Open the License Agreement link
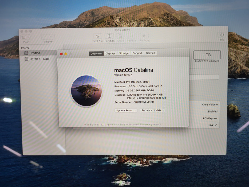 [x=150, y=124]
